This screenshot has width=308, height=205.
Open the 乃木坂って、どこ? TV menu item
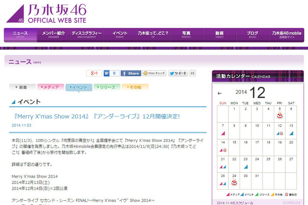click(x=153, y=35)
